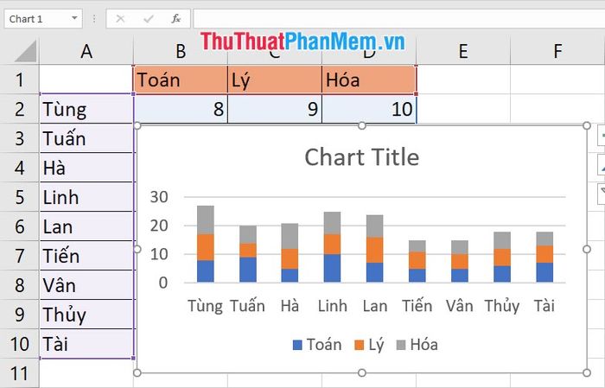This screenshot has width=605, height=388.
Task: Click the Hóa legend entry
Action: coord(417,345)
